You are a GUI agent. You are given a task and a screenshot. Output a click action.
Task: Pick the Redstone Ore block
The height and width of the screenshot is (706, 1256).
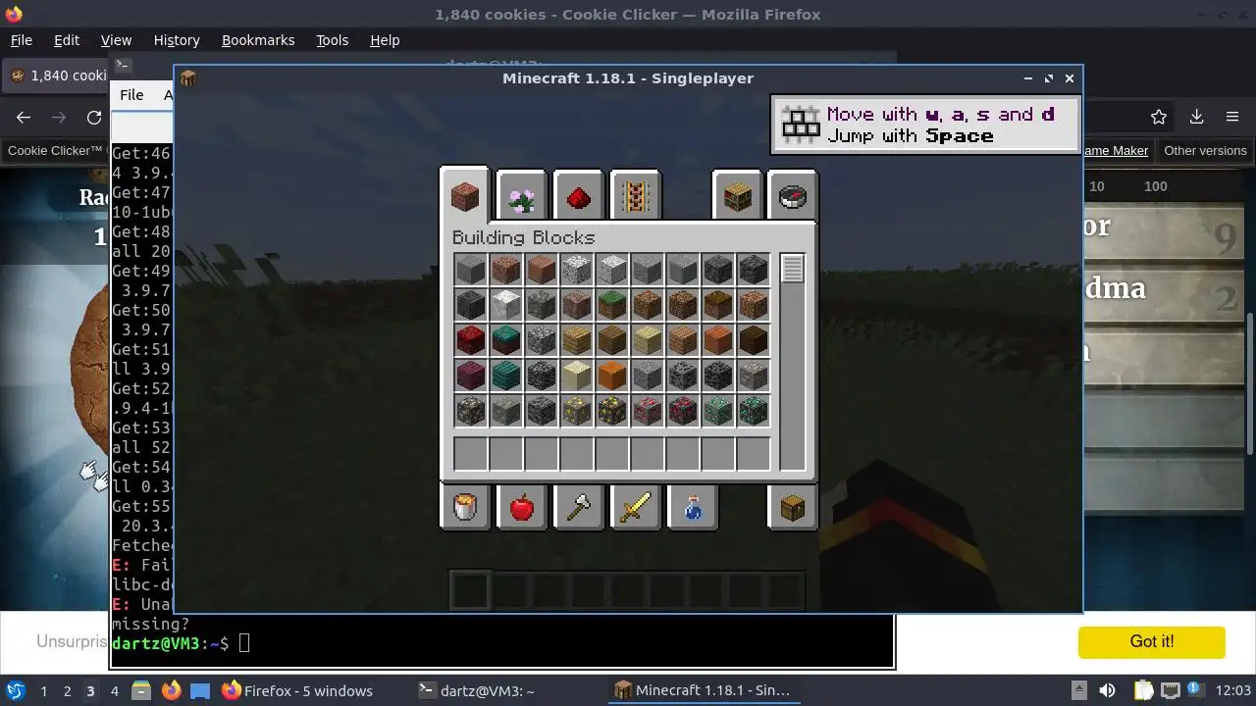[647, 411]
